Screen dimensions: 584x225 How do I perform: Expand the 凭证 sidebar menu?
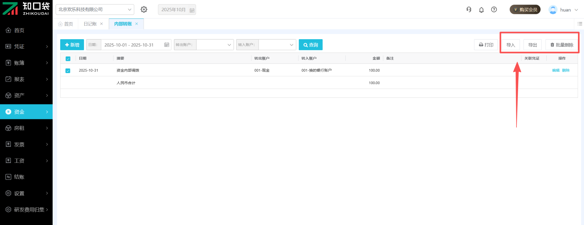pyautogui.click(x=26, y=46)
